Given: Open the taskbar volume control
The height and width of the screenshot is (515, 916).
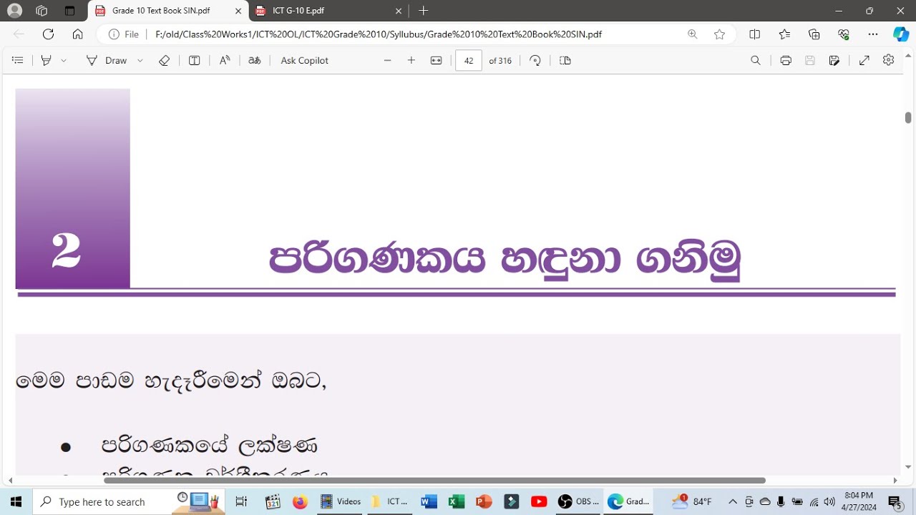Looking at the screenshot, I should 830,502.
